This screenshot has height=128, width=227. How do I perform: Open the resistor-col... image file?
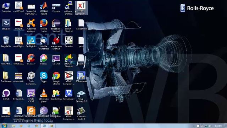point(19,77)
